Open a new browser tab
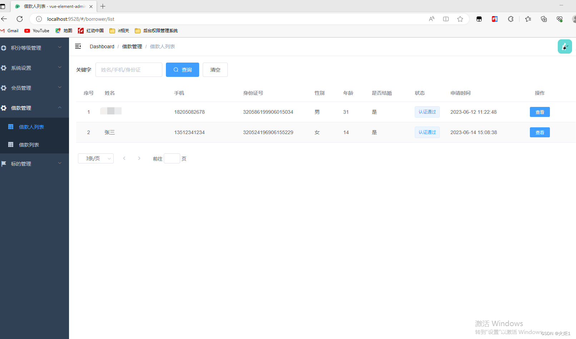Screen dimensions: 576x339 coord(103,6)
